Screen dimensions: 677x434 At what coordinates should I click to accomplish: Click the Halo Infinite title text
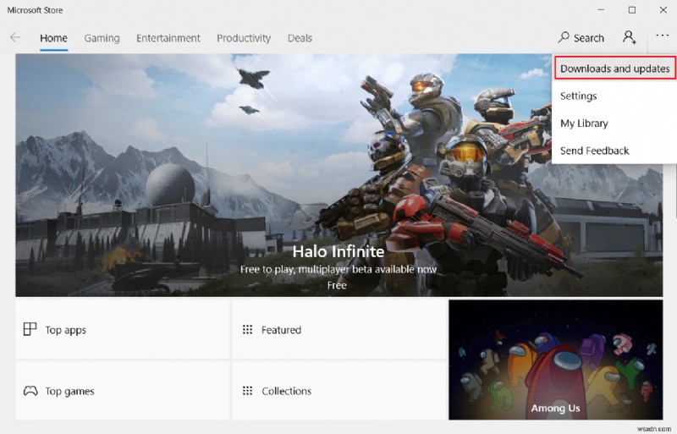(338, 251)
